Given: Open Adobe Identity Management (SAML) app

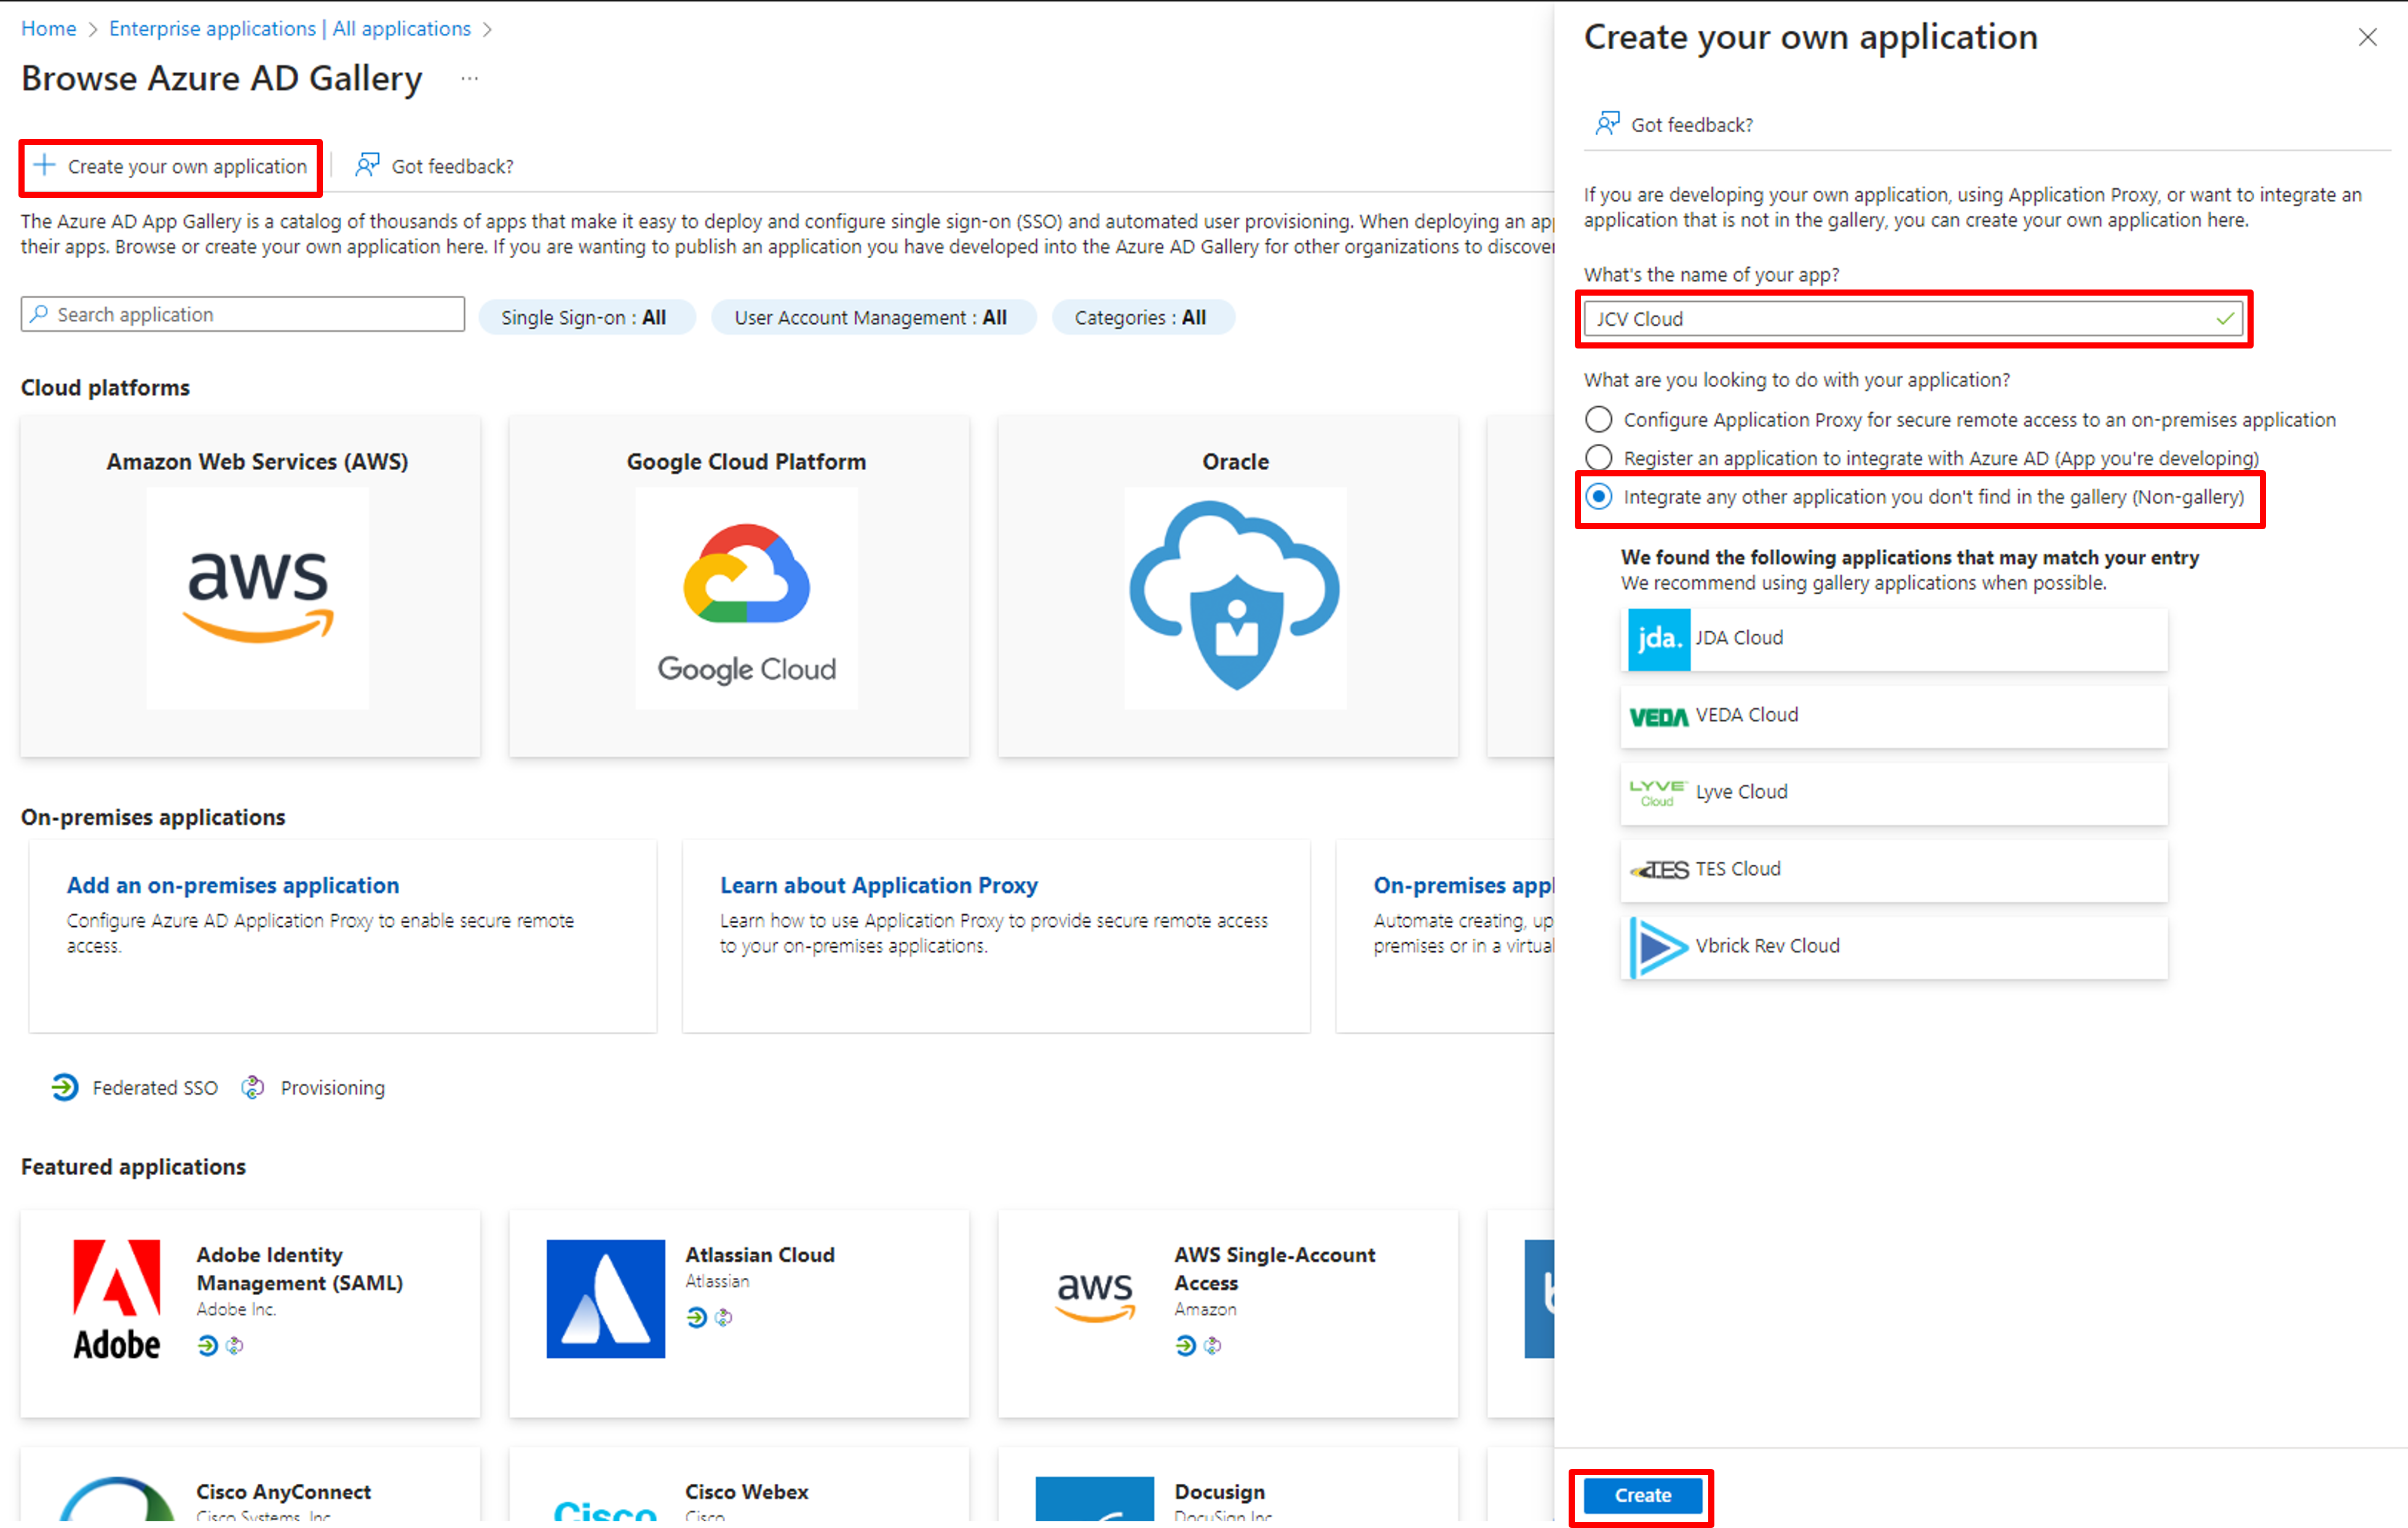Looking at the screenshot, I should [x=300, y=1268].
